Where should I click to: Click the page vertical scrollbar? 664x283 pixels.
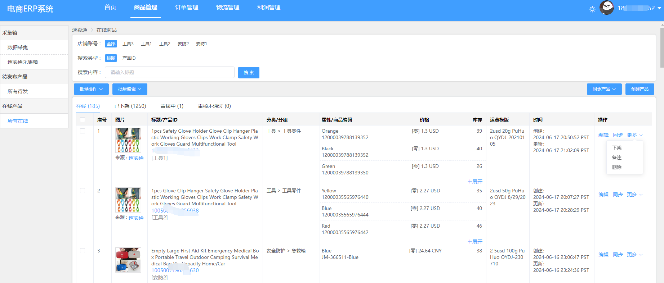click(662, 47)
